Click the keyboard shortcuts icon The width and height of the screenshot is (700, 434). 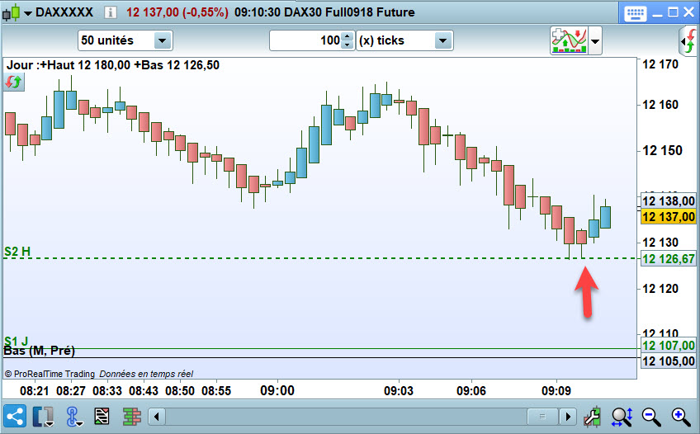634,13
